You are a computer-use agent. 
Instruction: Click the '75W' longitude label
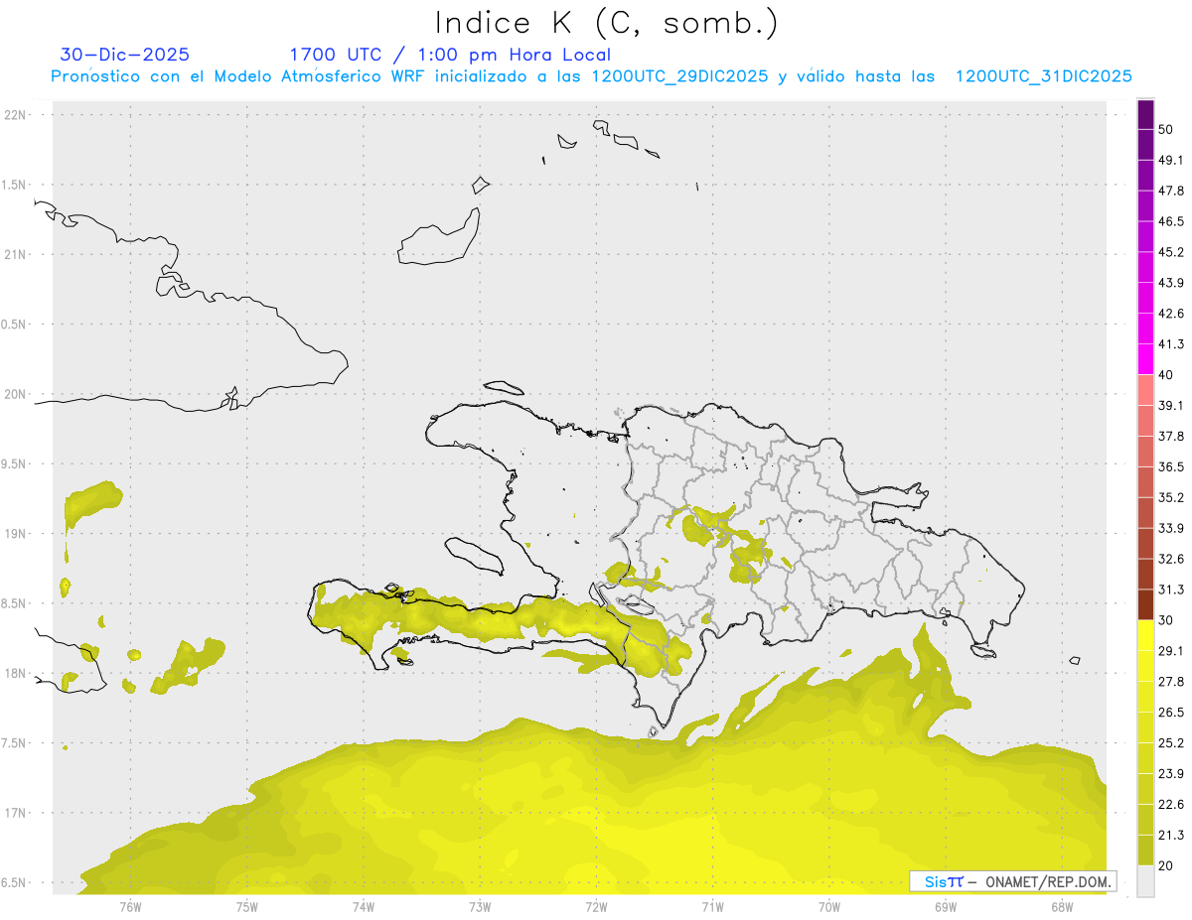(x=247, y=907)
